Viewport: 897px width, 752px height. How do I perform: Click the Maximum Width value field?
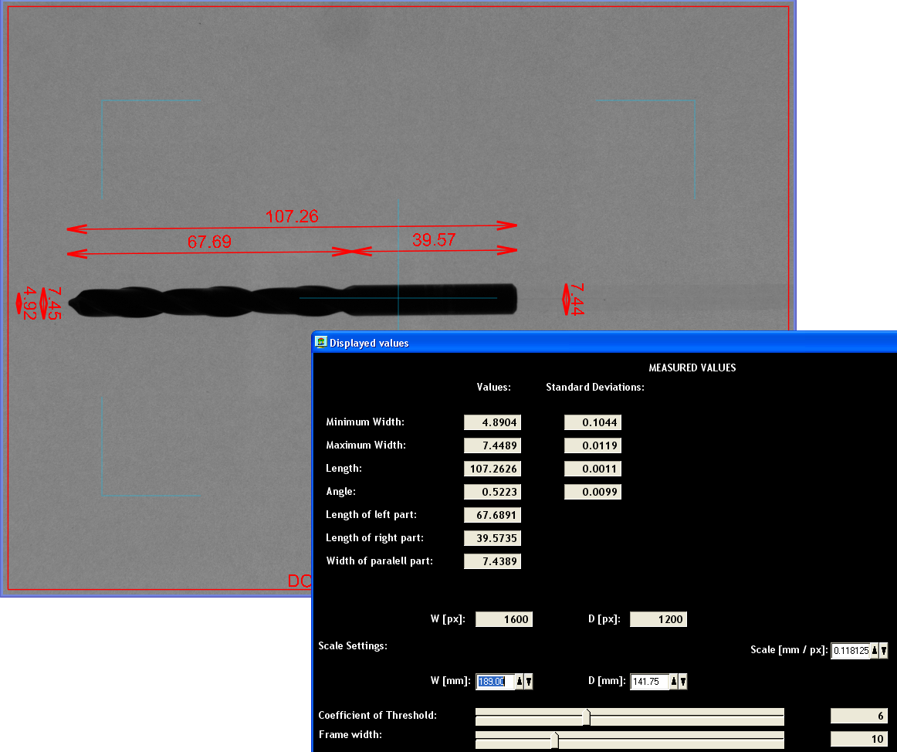click(493, 445)
